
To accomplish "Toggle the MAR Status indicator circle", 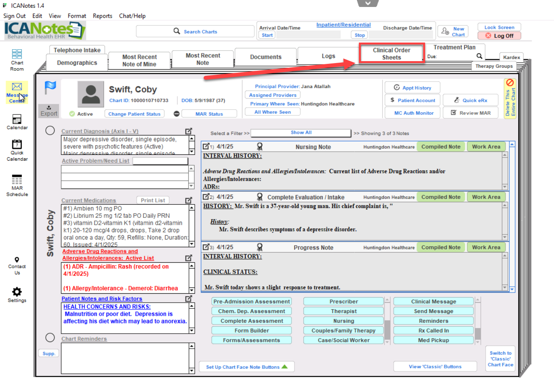I will [177, 114].
